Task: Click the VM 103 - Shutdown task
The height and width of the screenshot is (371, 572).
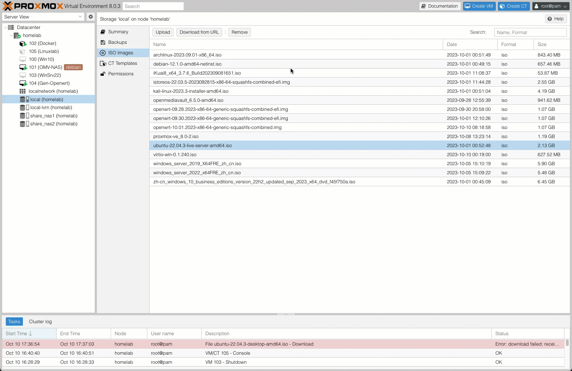Action: [283, 362]
